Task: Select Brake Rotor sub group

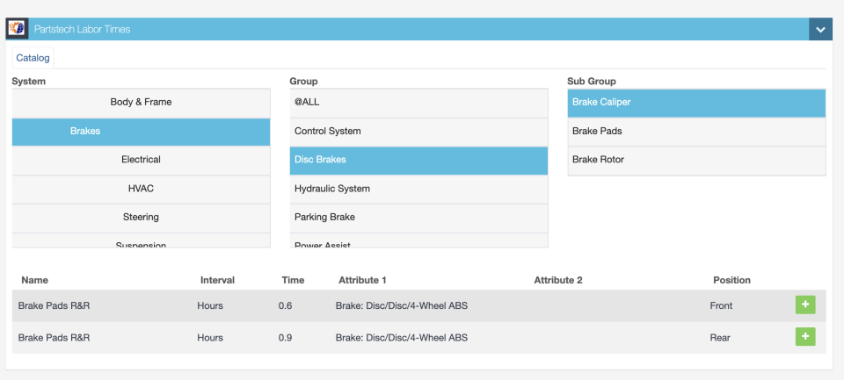Action: coord(696,160)
